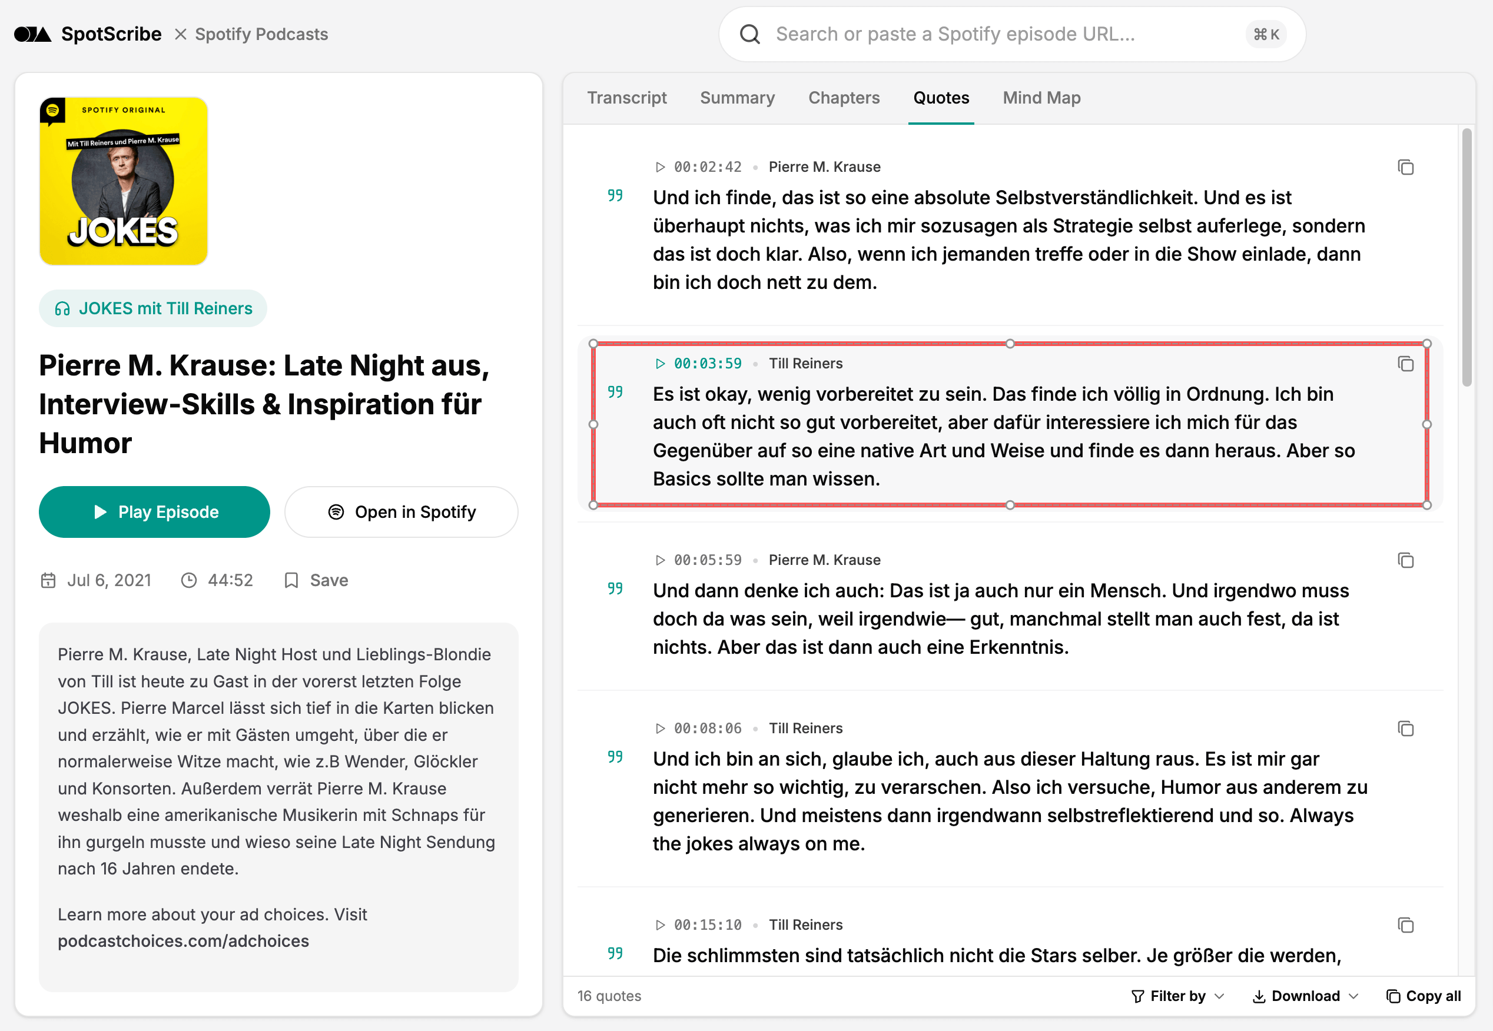Switch to the Summary tab
Viewport: 1493px width, 1031px height.
(737, 98)
